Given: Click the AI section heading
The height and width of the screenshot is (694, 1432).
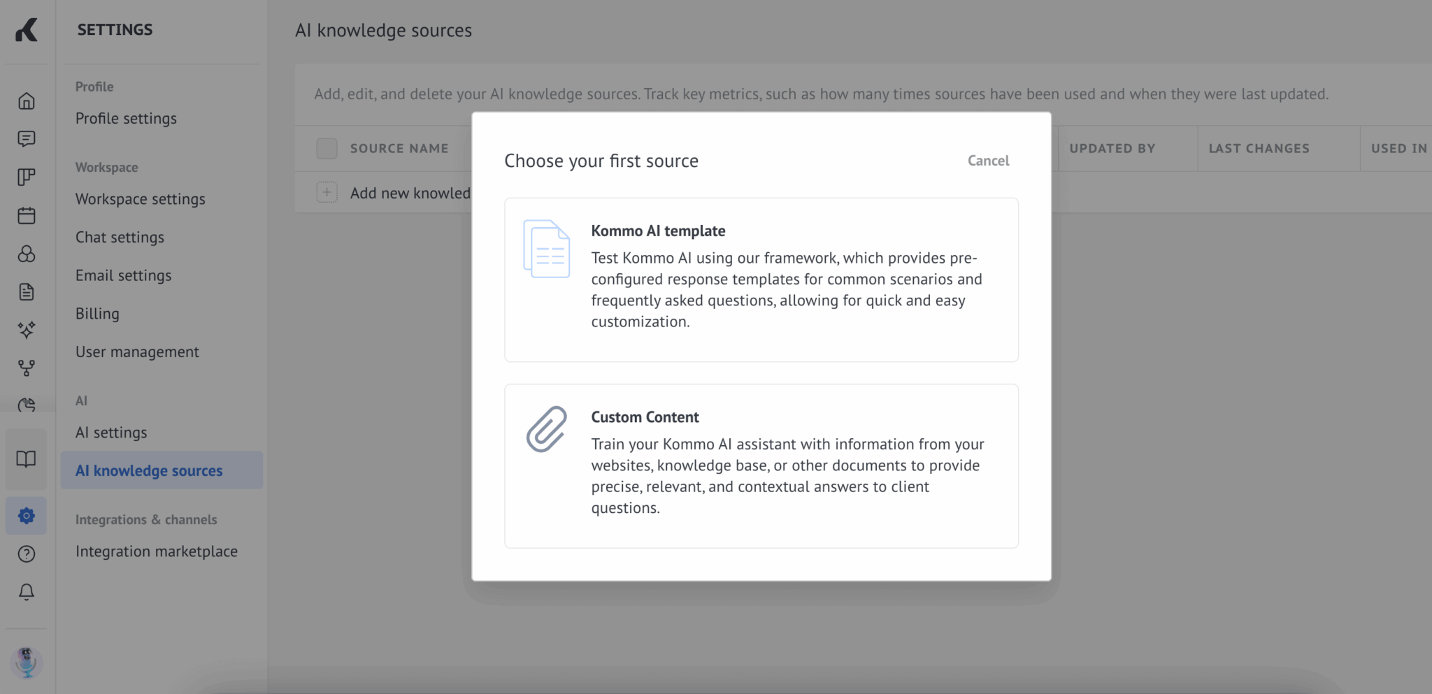Looking at the screenshot, I should click(81, 401).
